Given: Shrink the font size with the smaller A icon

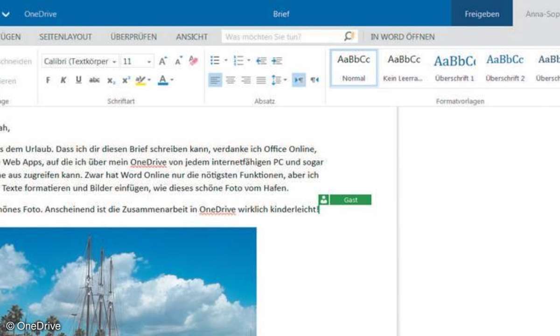Looking at the screenshot, I should 178,61.
